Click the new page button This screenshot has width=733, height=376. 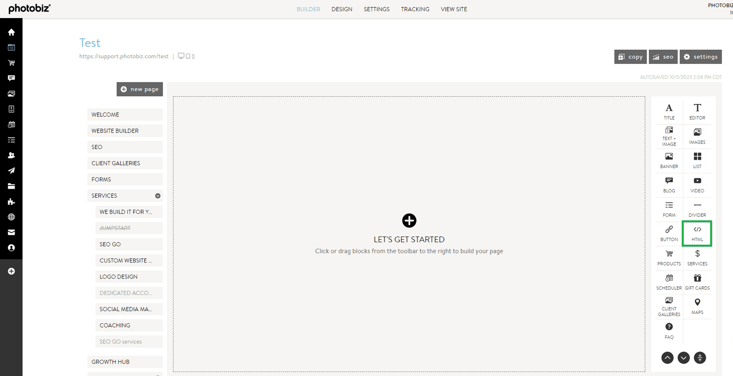(x=140, y=89)
